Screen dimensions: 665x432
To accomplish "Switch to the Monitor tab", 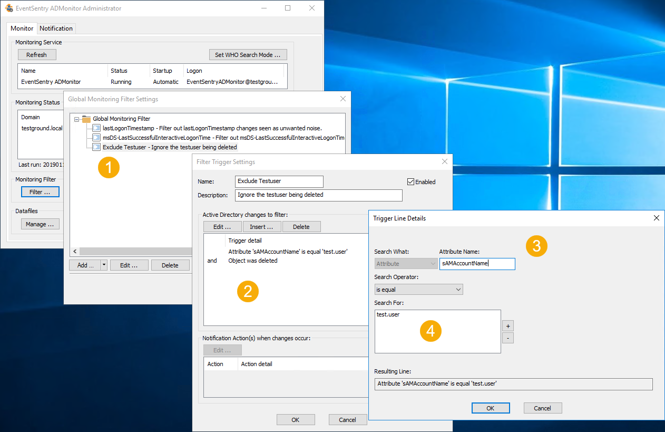I will pyautogui.click(x=22, y=28).
